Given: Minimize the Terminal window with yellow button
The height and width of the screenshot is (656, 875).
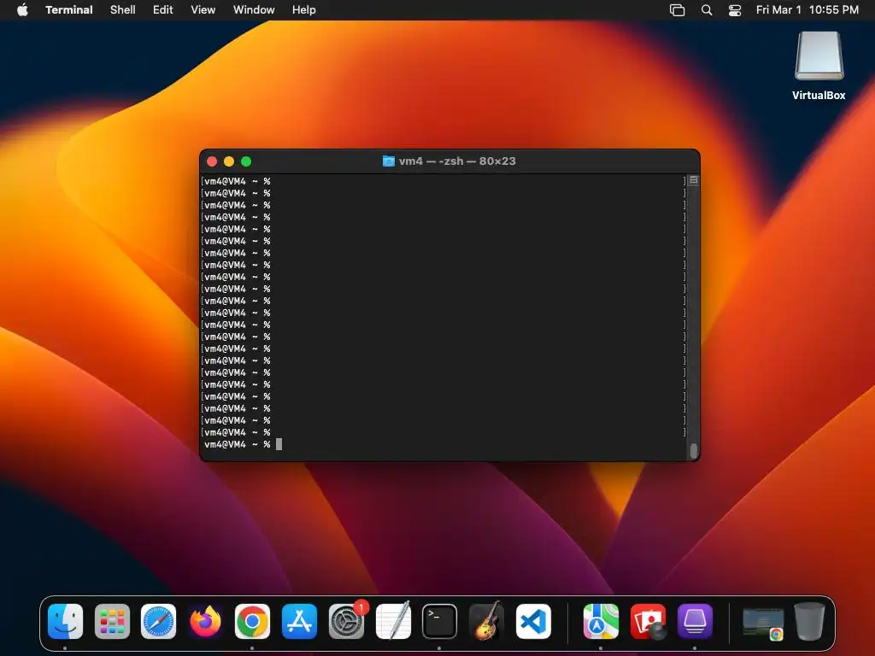Looking at the screenshot, I should 229,161.
